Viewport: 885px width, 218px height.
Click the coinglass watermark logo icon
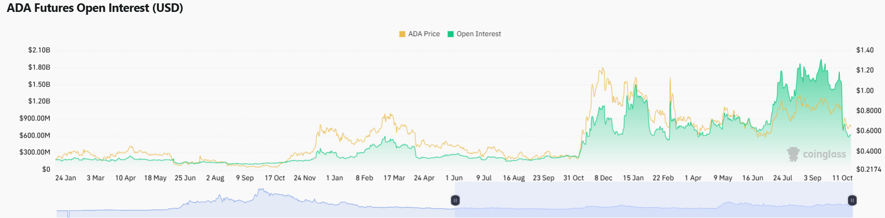(793, 154)
